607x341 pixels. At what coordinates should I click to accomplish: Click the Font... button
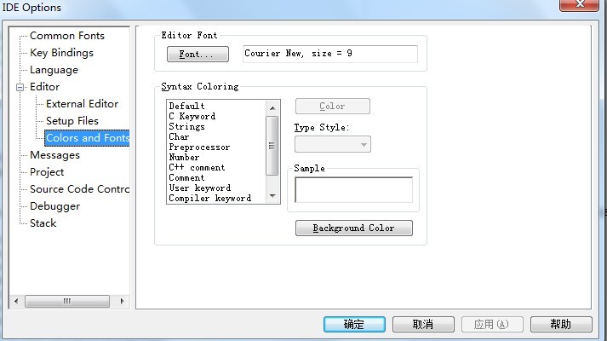click(x=192, y=55)
